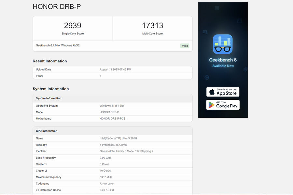This screenshot has width=293, height=195.
Task: Open the Get it on Google Play badge
Action: [223, 105]
